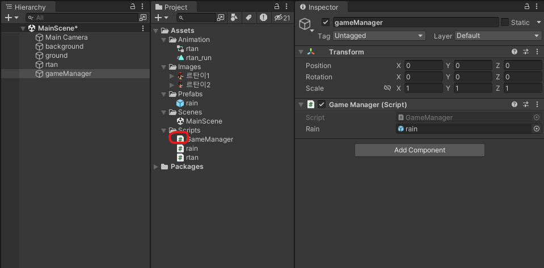Select Main Camera in Hierarchy
Viewport: 544px width, 268px height.
tap(66, 37)
